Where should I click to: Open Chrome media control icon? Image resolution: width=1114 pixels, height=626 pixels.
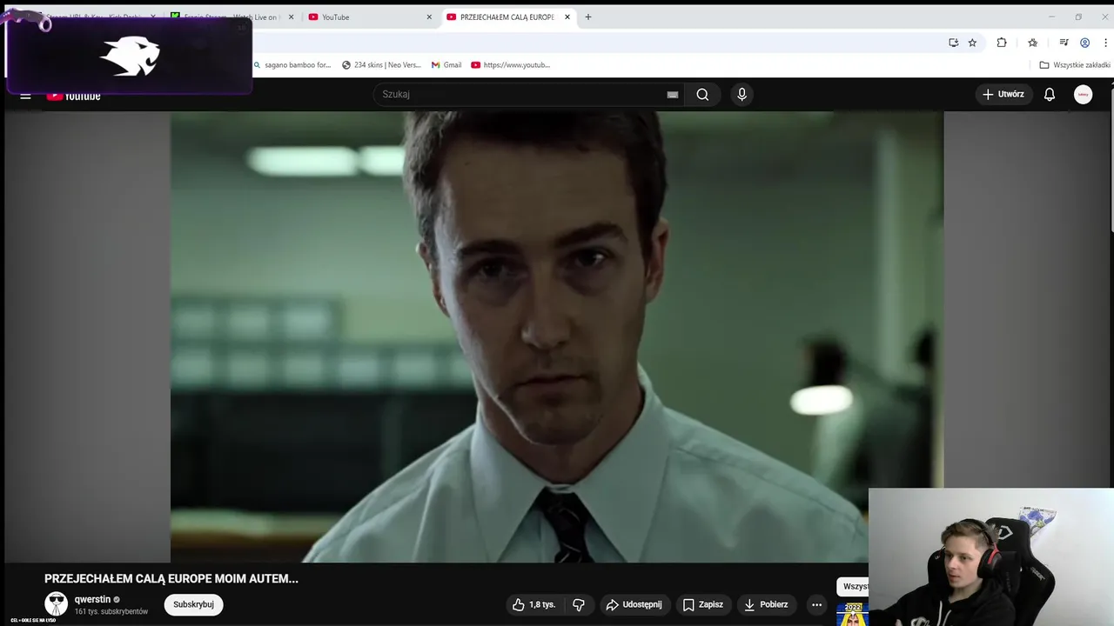[1064, 43]
